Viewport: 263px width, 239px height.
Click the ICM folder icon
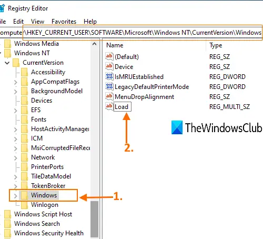(24, 138)
